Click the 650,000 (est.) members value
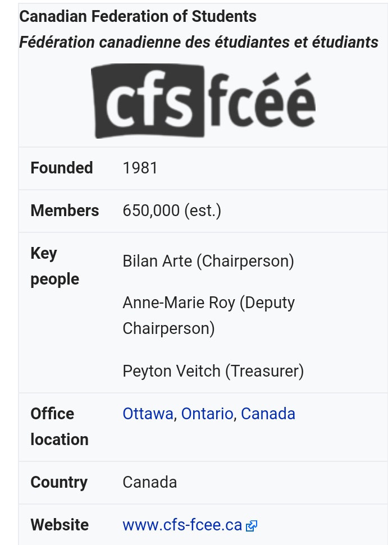This screenshot has height=545, width=388. pyautogui.click(x=172, y=210)
